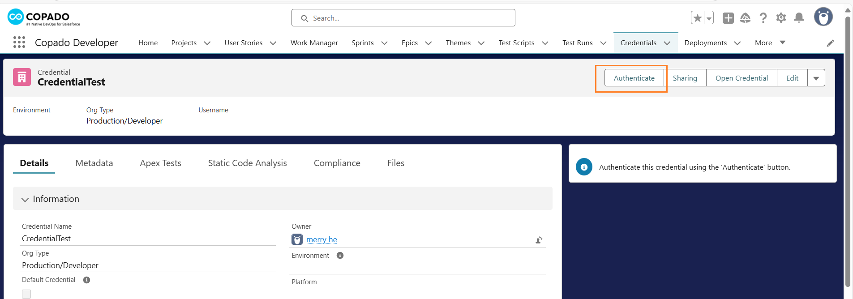Image resolution: width=853 pixels, height=299 pixels.
Task: Go to the Home tab
Action: [148, 43]
